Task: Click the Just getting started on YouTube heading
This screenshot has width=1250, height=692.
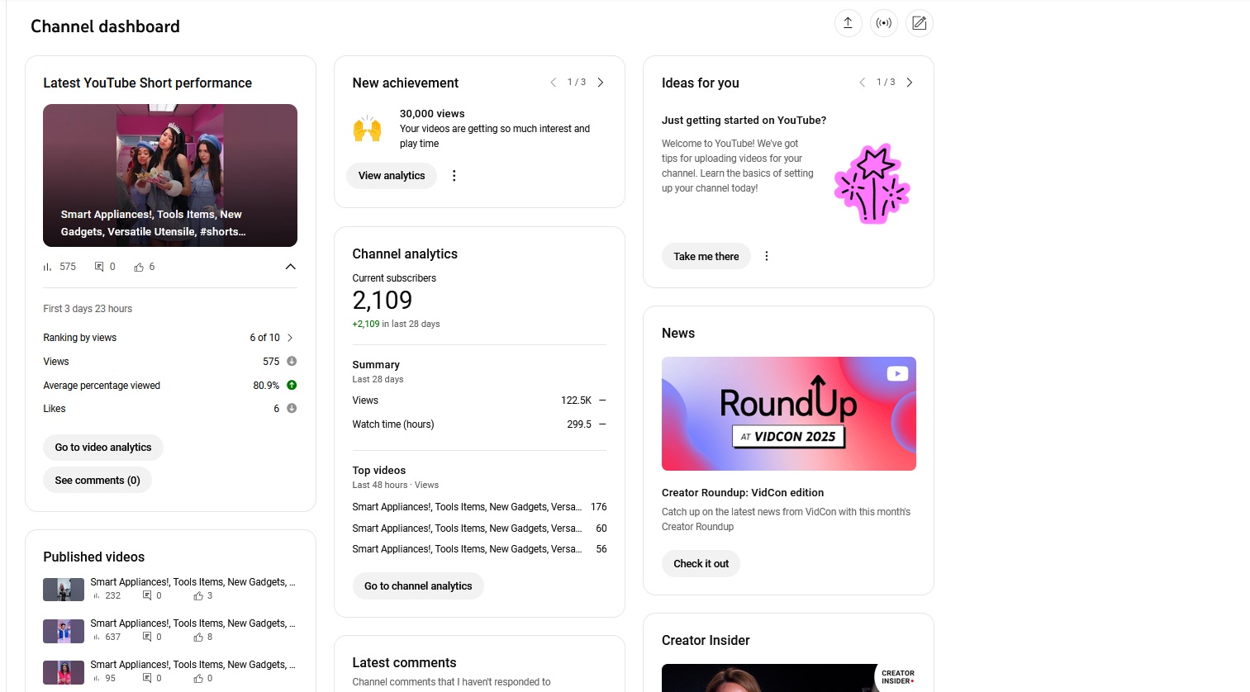Action: click(744, 121)
